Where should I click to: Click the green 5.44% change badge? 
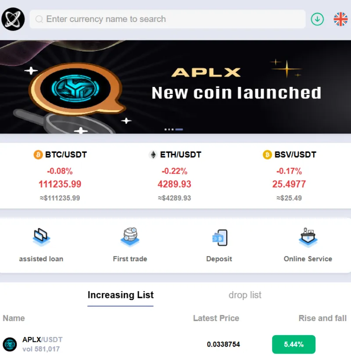coord(294,344)
